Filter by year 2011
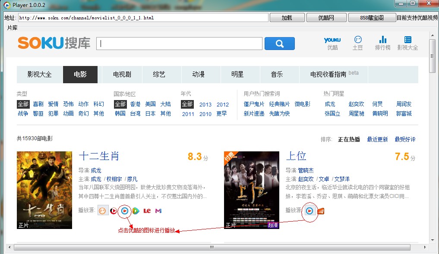This screenshot has height=254, width=439. point(188,114)
